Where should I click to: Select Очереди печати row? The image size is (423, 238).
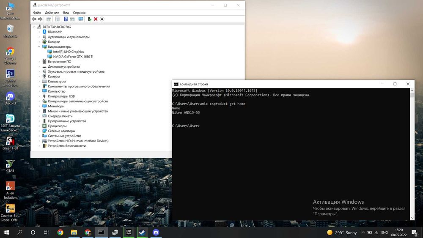60,116
